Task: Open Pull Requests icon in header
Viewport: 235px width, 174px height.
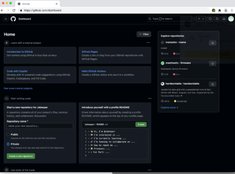Action: pyautogui.click(x=217, y=19)
